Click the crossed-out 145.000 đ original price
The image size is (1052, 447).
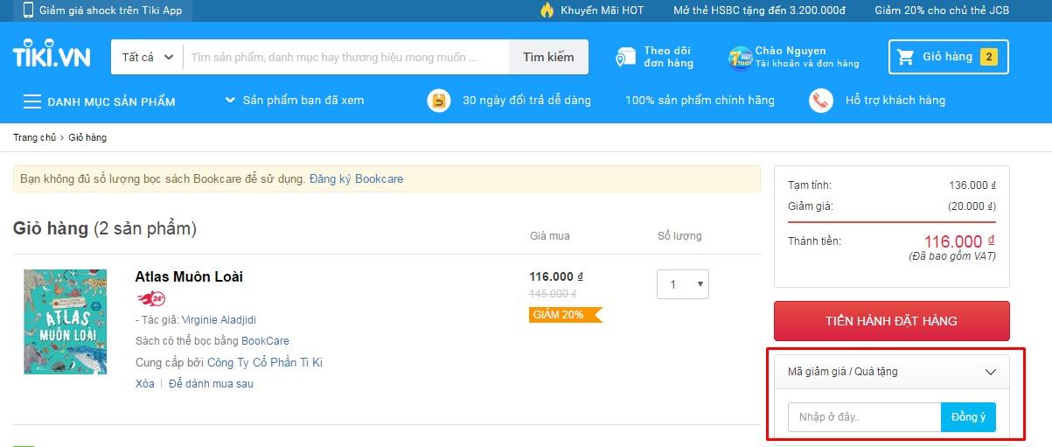(553, 294)
